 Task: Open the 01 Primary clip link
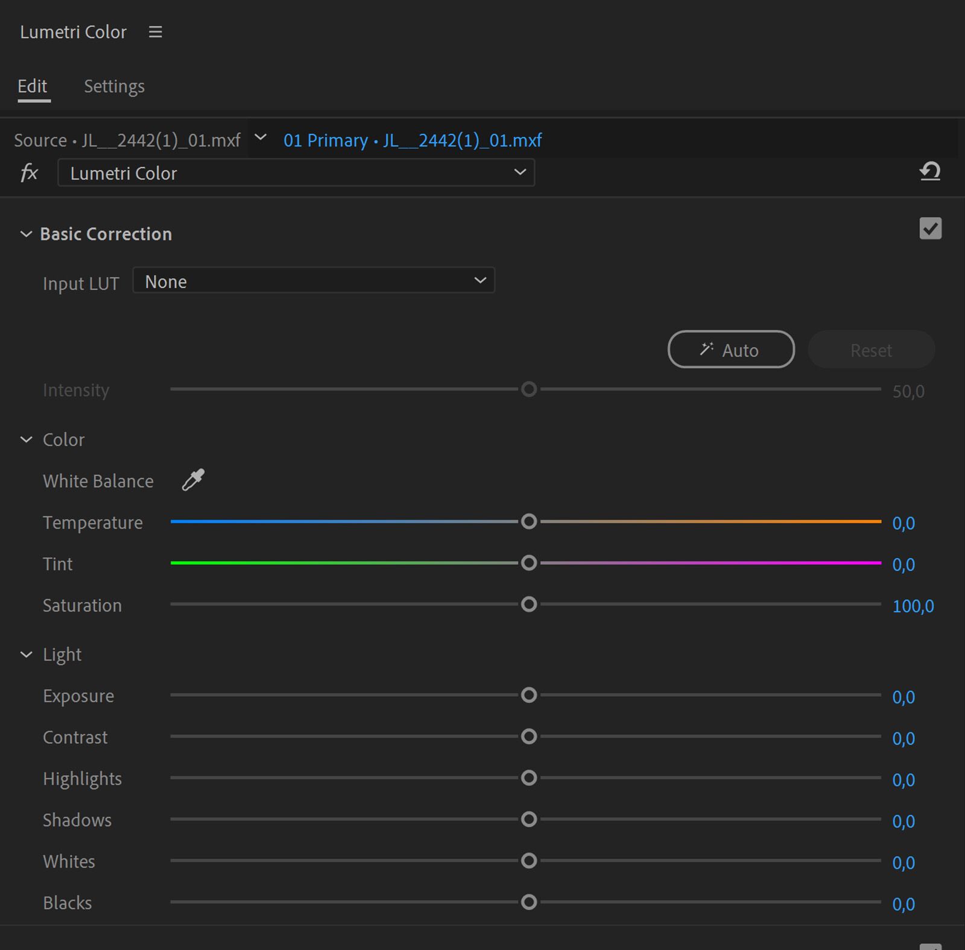[412, 140]
